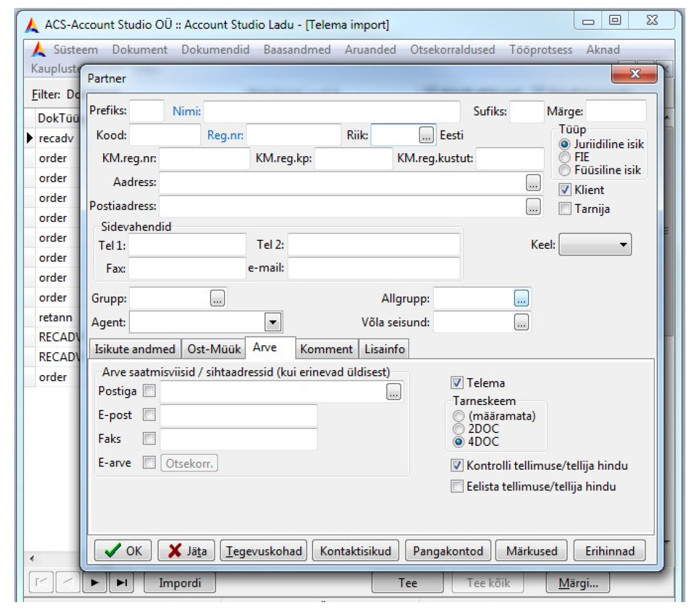The width and height of the screenshot is (697, 610).
Task: Open Kontaktisikud button
Action: (x=356, y=551)
